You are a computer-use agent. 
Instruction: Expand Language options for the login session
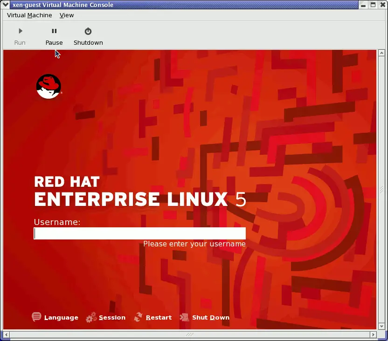[x=61, y=317]
